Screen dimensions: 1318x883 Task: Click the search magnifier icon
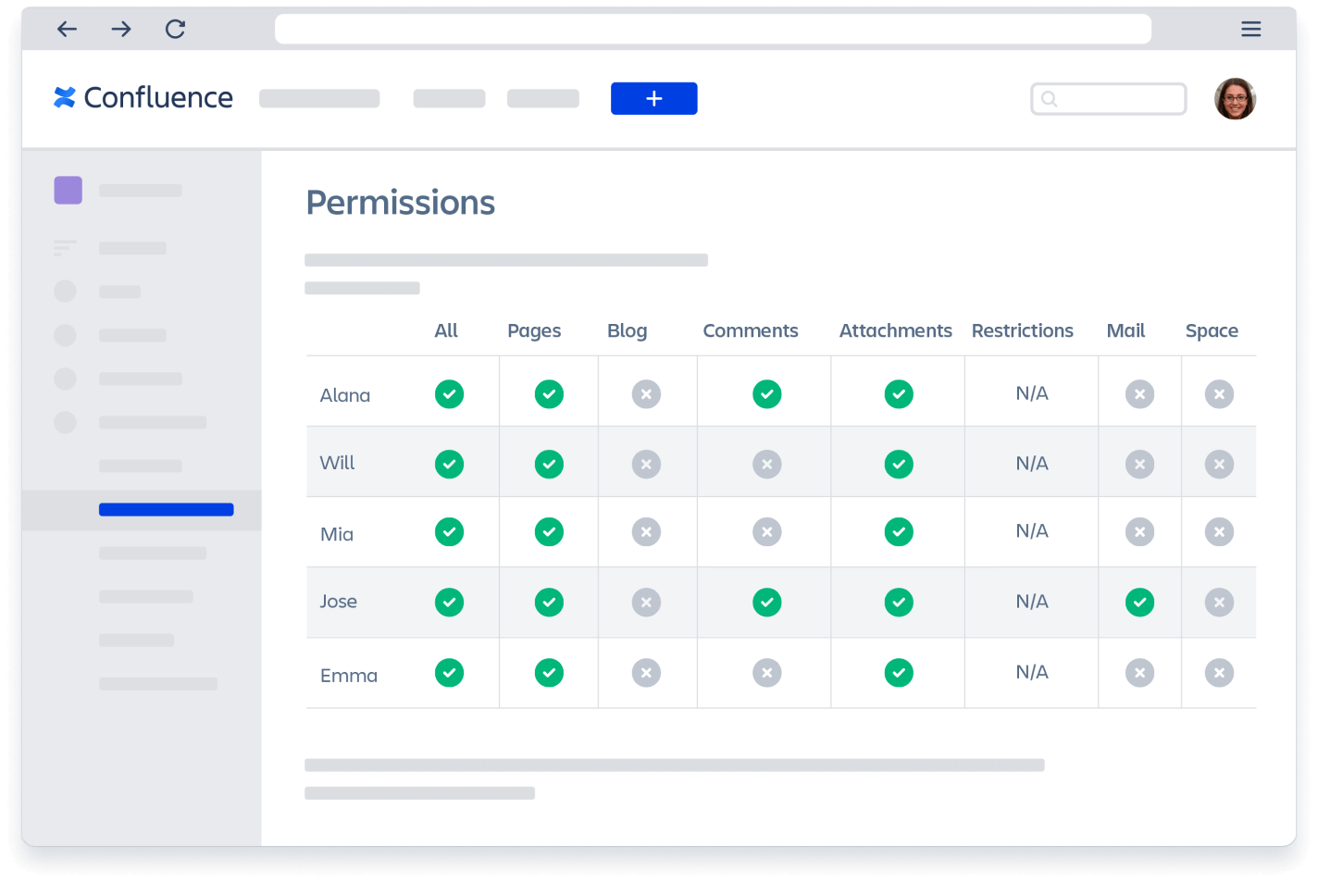point(1051,99)
